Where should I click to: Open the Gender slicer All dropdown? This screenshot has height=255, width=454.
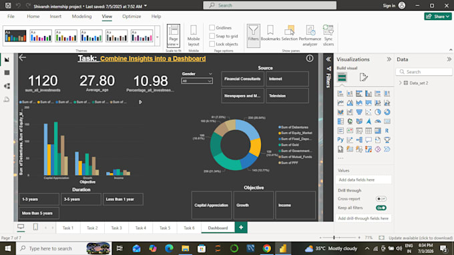[x=197, y=81]
